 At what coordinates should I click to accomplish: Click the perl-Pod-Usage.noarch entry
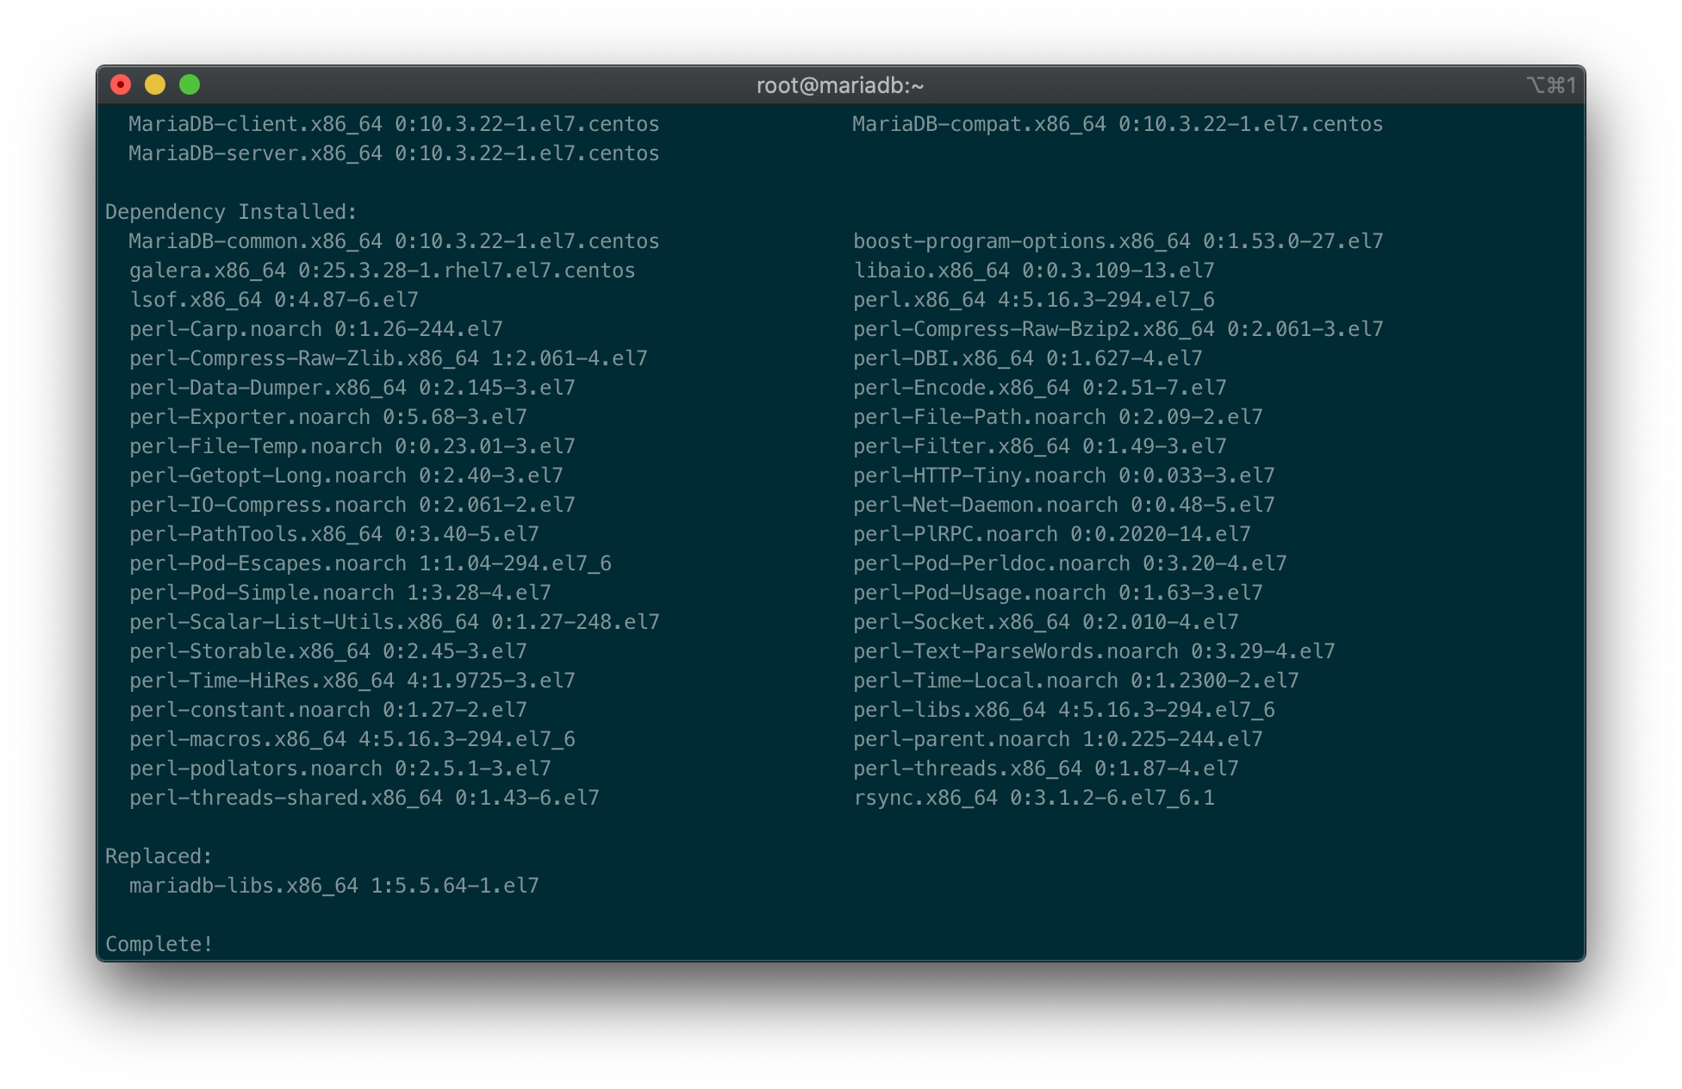[1057, 593]
